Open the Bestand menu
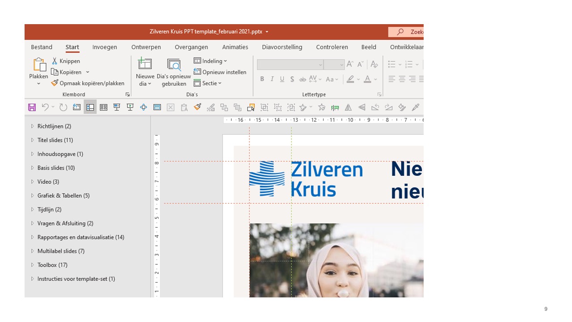The height and width of the screenshot is (322, 572). tap(42, 47)
